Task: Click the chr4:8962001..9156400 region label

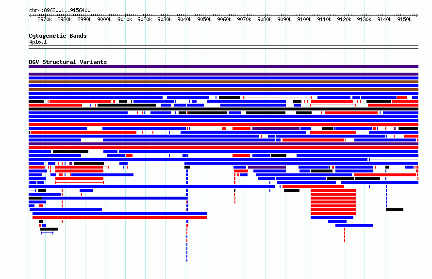Action: (x=60, y=10)
